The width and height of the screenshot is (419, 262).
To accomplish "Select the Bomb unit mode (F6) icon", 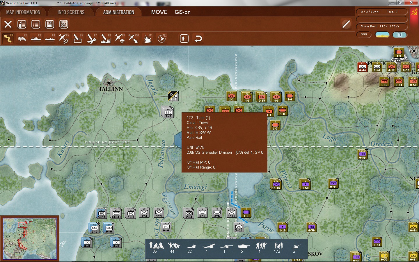I will (x=78, y=38).
